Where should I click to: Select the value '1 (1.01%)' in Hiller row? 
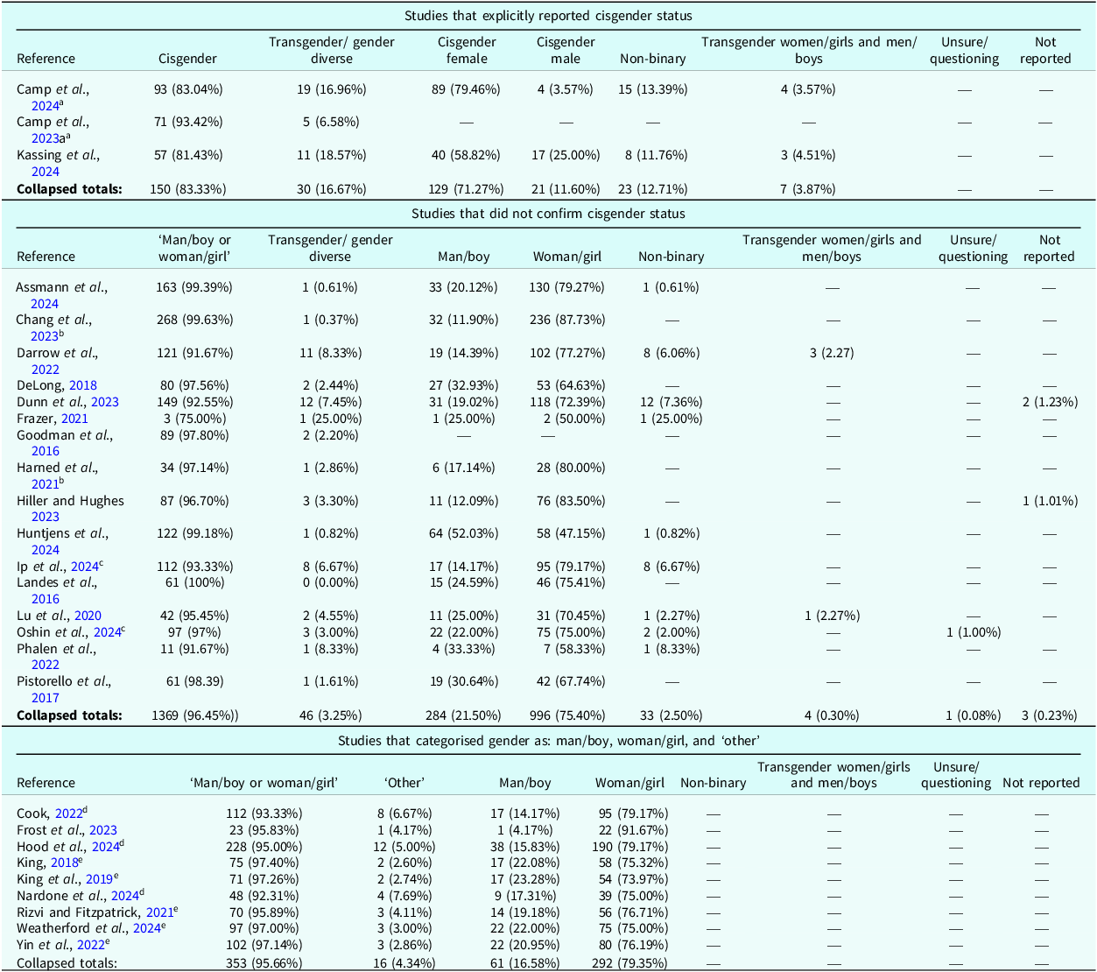pyautogui.click(x=1049, y=501)
